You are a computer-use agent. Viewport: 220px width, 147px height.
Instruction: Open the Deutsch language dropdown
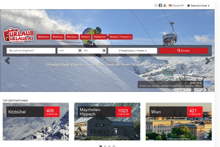click(176, 6)
